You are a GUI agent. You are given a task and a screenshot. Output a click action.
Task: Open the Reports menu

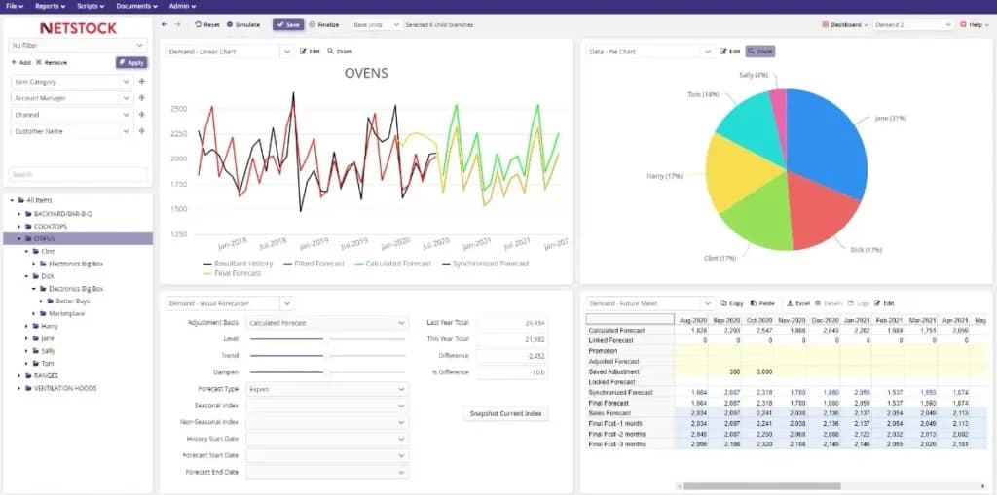tap(51, 6)
